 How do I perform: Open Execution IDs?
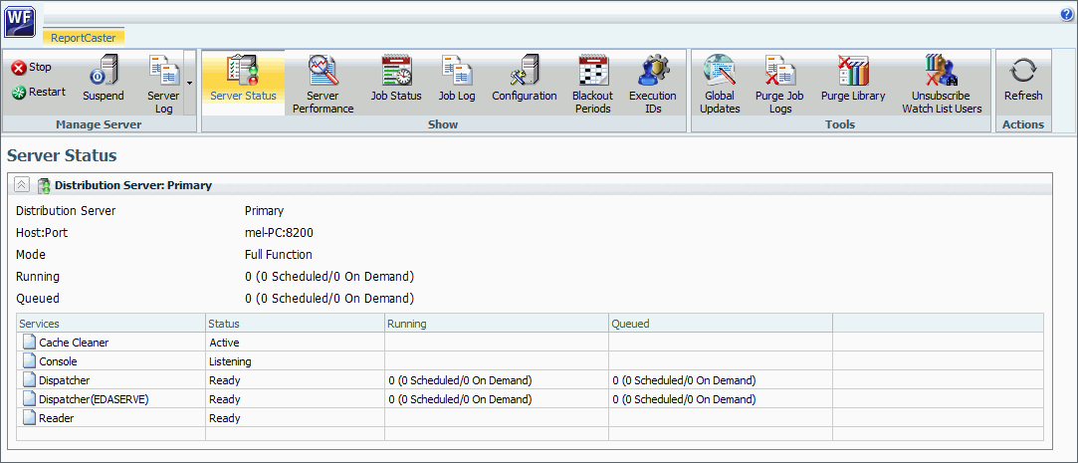coord(652,84)
